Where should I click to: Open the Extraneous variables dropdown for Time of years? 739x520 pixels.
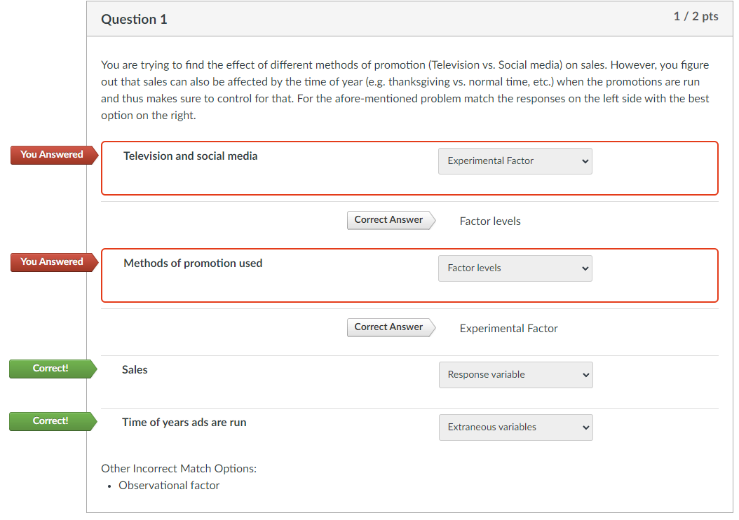click(515, 427)
